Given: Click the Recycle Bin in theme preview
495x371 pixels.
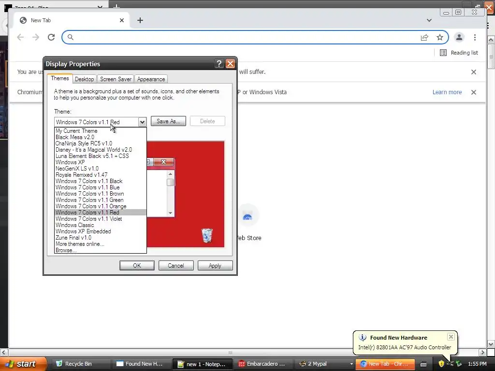Looking at the screenshot, I should click(207, 235).
